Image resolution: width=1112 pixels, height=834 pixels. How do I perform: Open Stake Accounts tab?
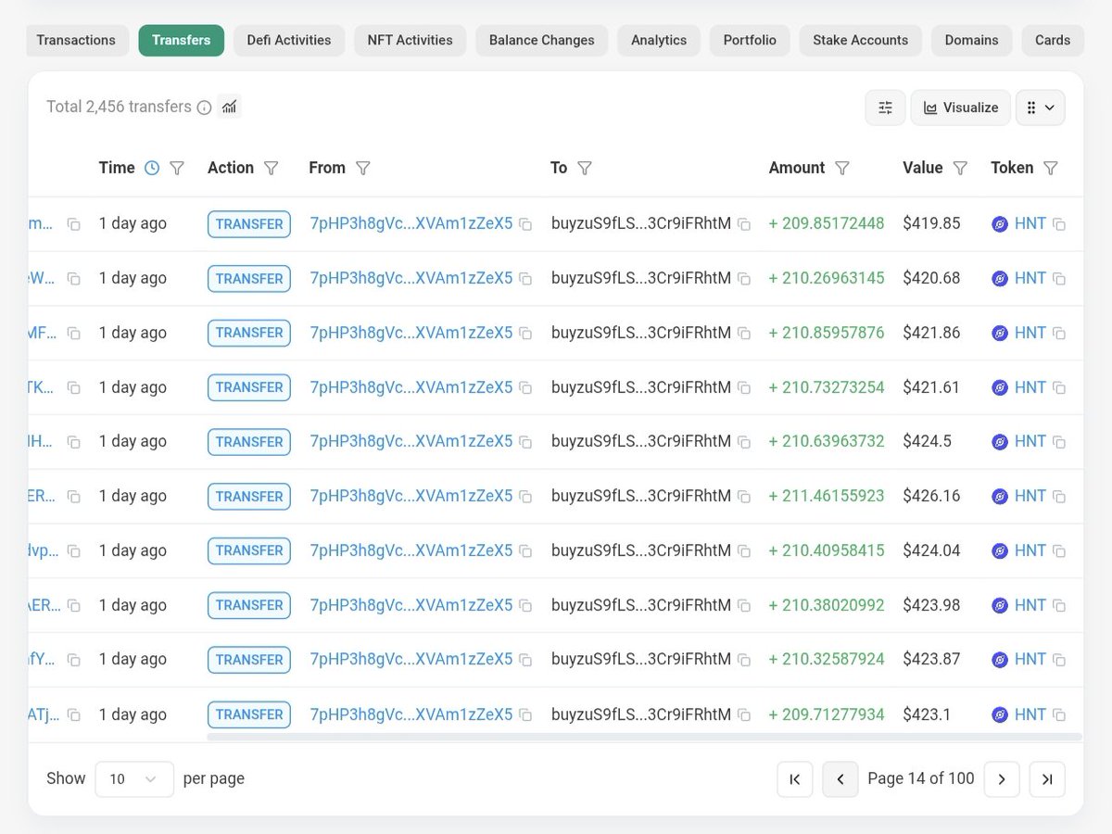(x=861, y=41)
